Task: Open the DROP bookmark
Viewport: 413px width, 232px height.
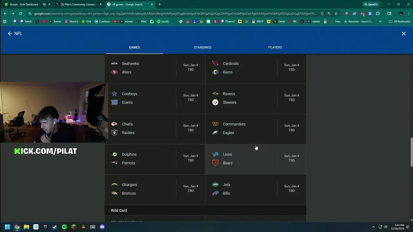Action: [257, 22]
